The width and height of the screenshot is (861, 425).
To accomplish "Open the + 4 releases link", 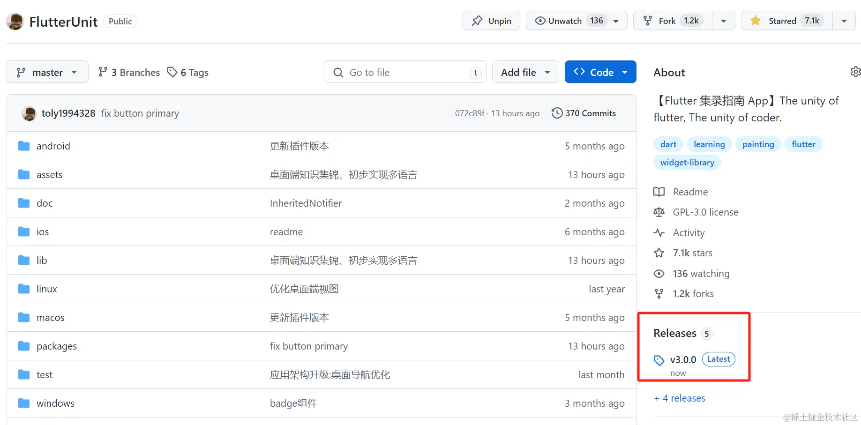I will 679,398.
